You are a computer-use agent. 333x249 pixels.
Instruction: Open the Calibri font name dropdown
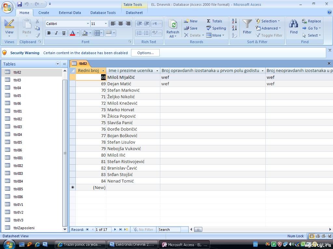click(88, 24)
